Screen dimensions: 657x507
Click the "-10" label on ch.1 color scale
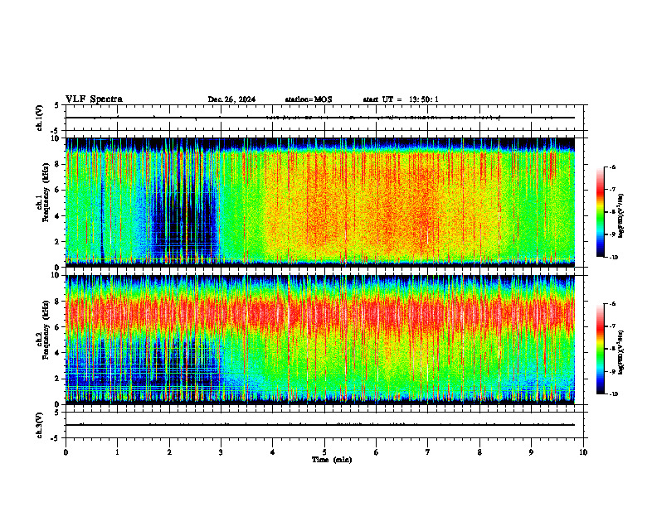coord(612,257)
